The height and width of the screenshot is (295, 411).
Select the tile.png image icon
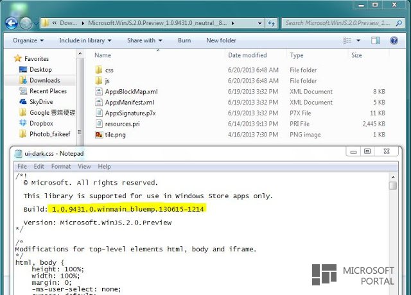pos(99,135)
